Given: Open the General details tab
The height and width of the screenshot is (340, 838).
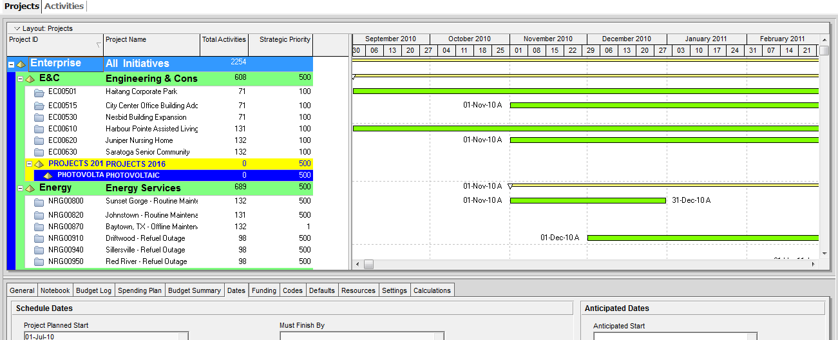Looking at the screenshot, I should click(23, 290).
